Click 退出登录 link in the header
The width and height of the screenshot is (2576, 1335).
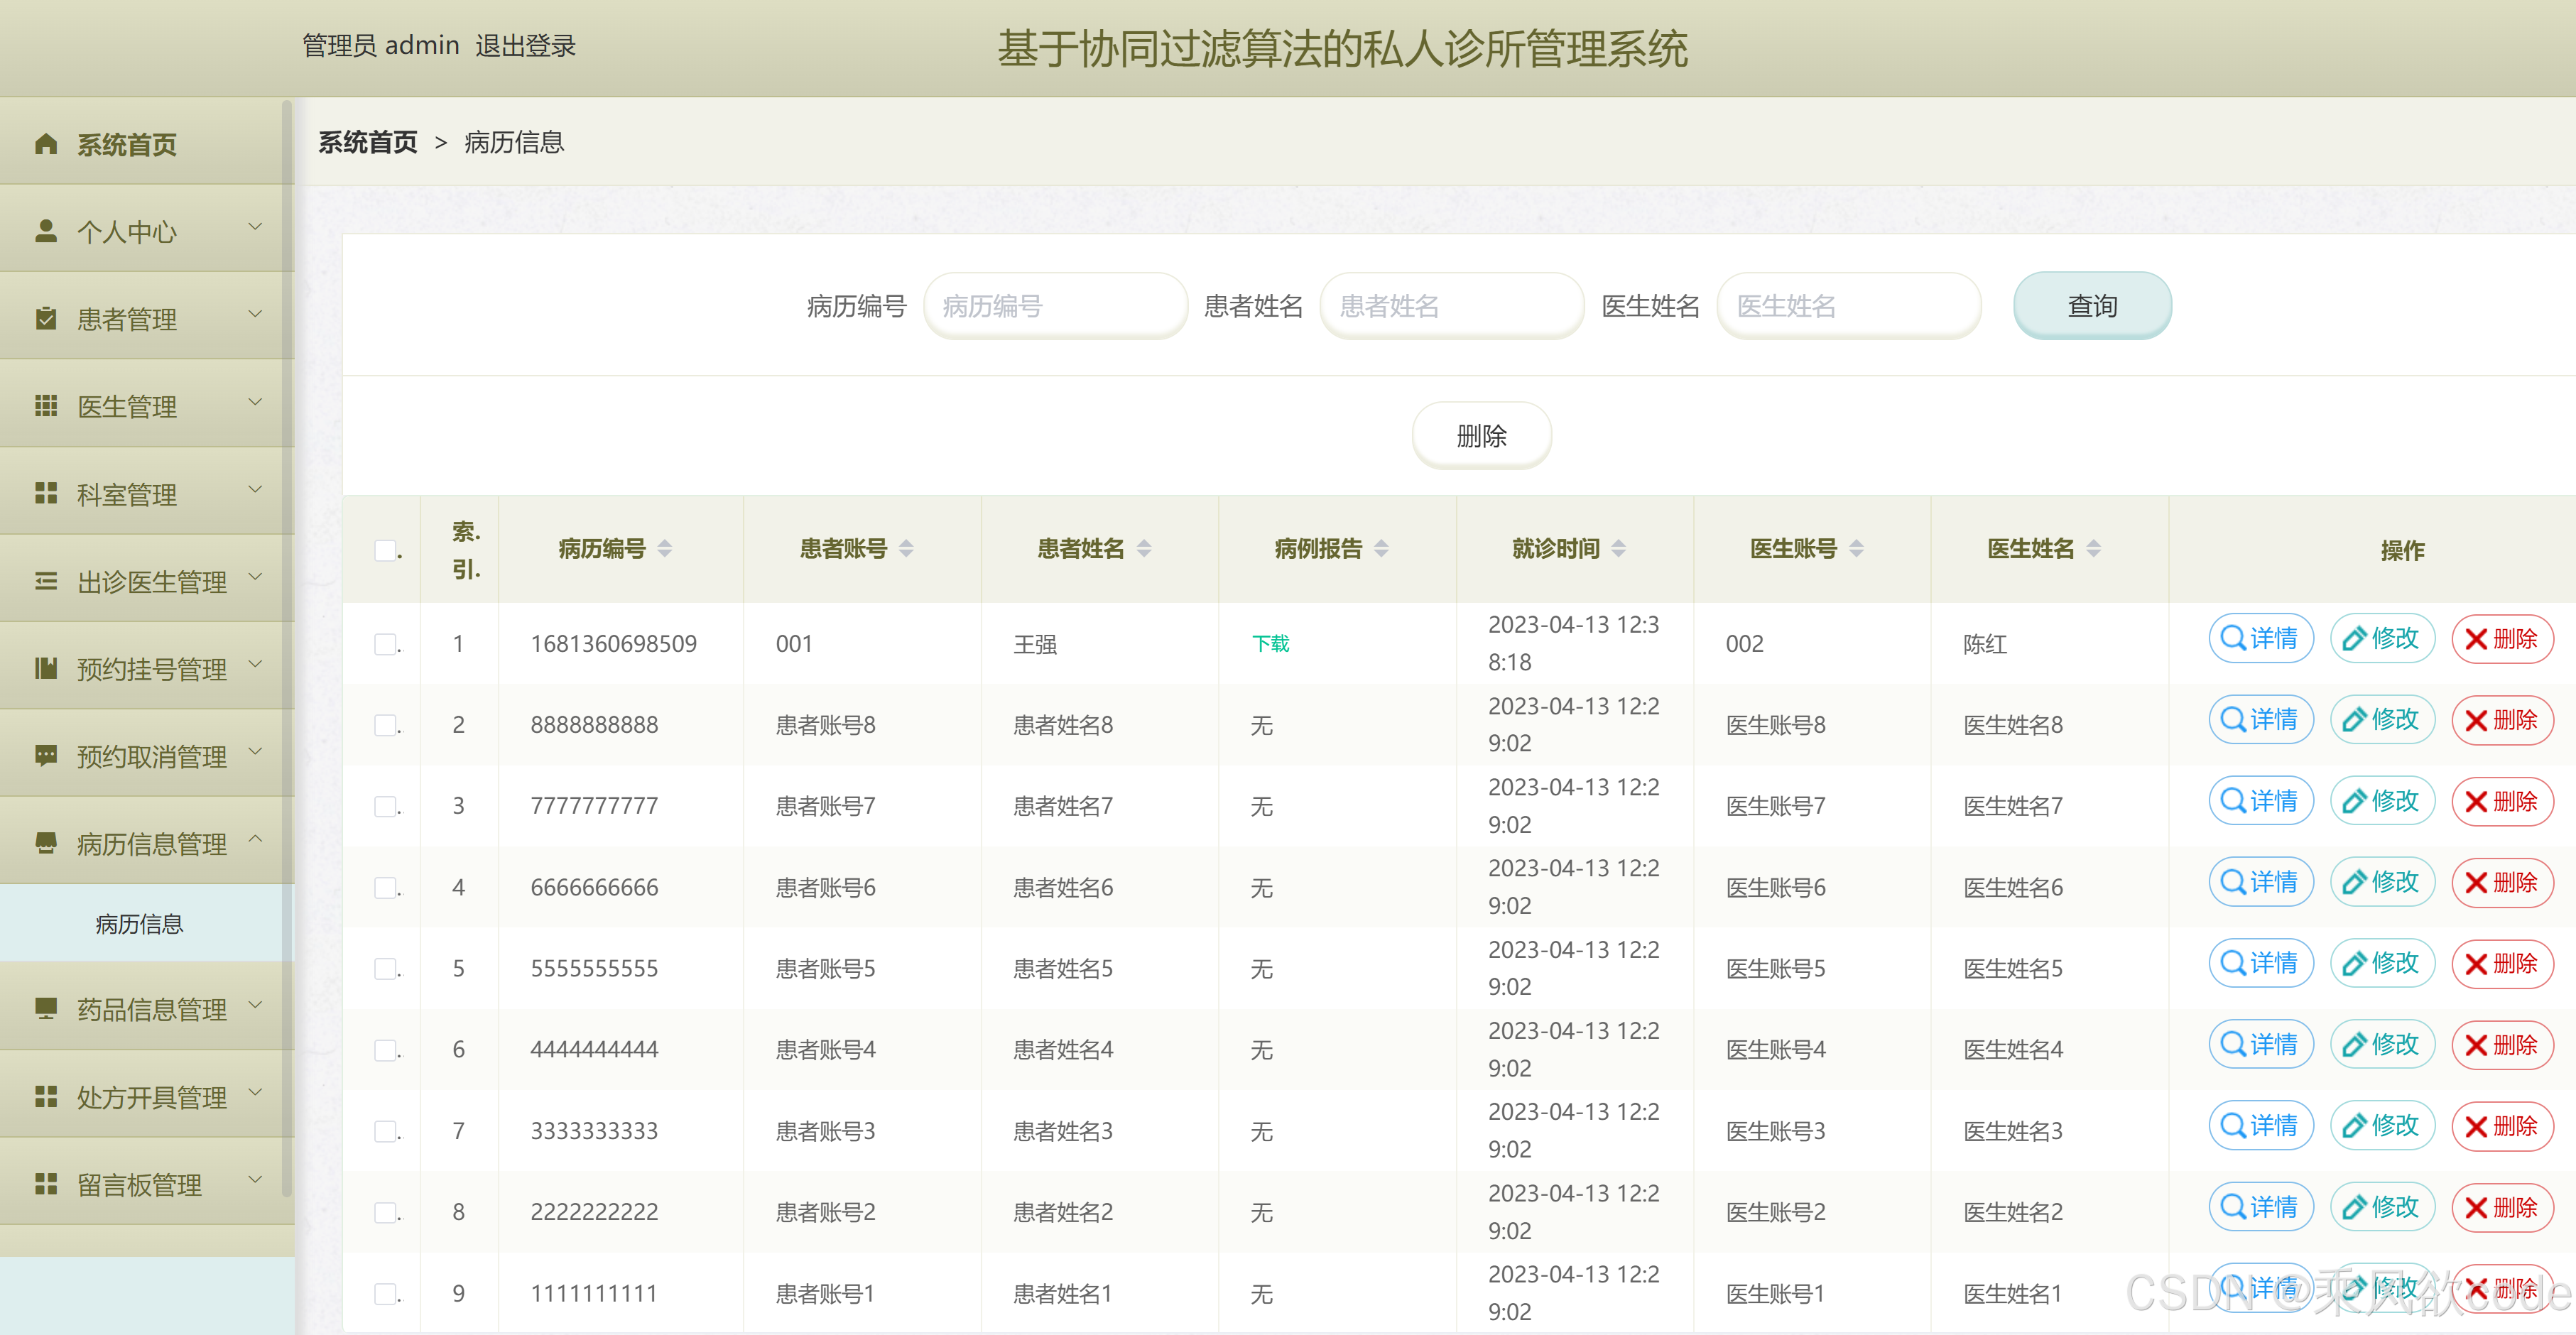[525, 46]
